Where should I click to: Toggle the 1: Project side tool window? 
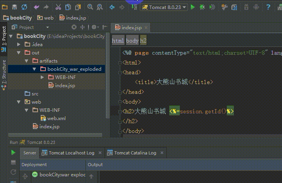point(4,39)
